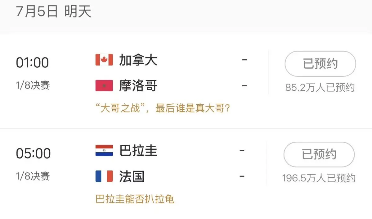Tap the France flag icon
This screenshot has width=372, height=219.
click(x=104, y=176)
